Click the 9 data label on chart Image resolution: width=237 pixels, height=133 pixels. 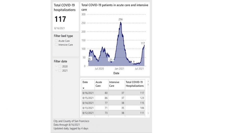click(134, 62)
